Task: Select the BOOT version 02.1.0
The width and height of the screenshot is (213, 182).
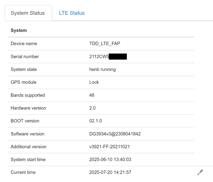Action: [x=95, y=121]
